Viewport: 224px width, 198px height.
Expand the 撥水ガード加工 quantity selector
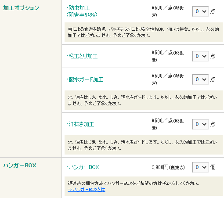pos(200,79)
